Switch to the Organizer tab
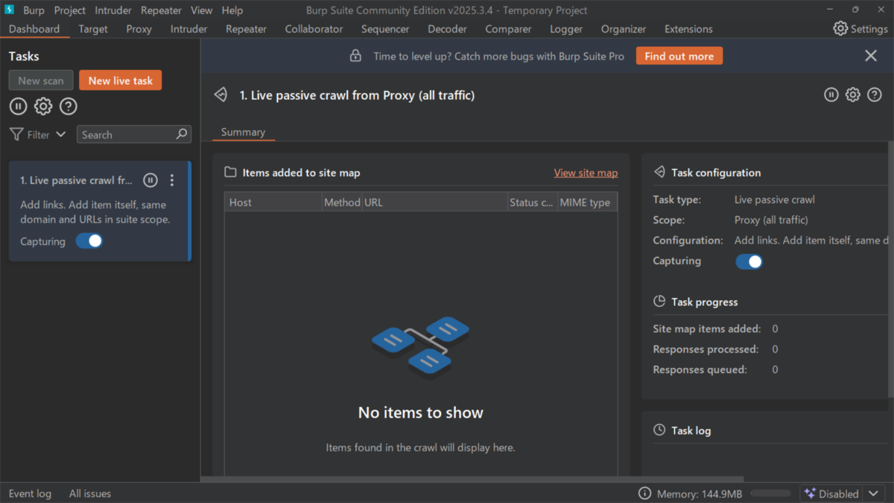Viewport: 894px width, 503px height. coord(624,29)
